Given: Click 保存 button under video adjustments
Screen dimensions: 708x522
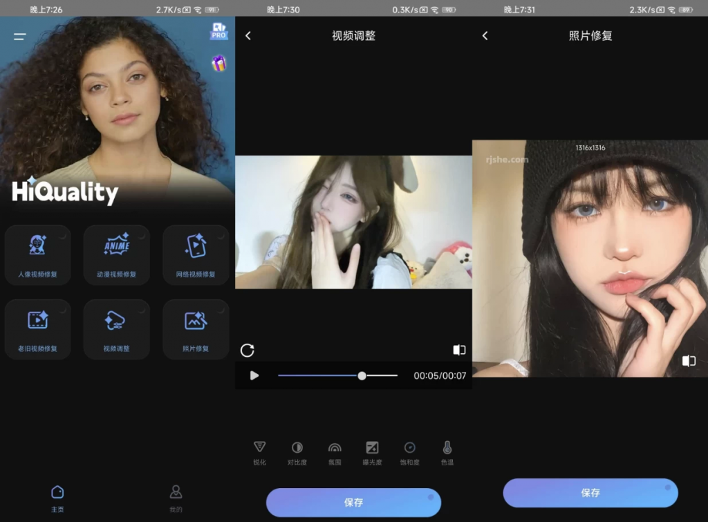Looking at the screenshot, I should click(x=353, y=503).
